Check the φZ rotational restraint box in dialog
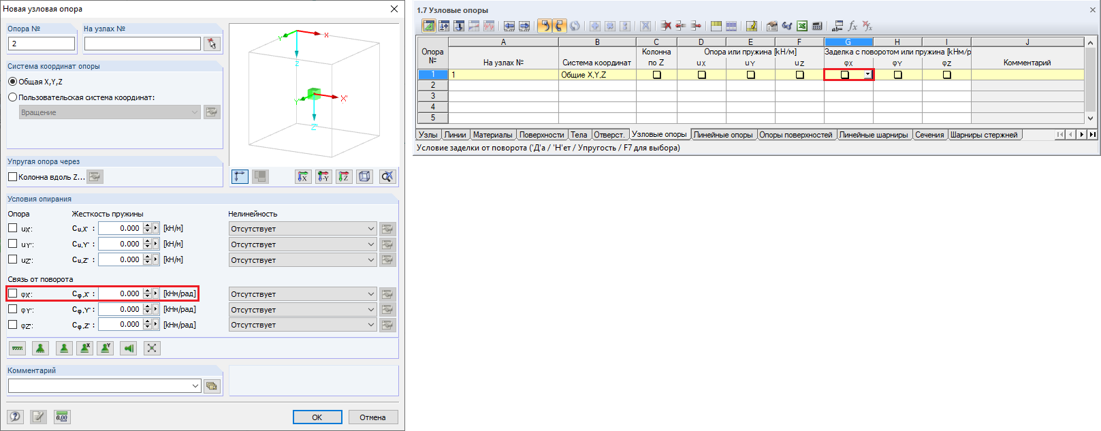The width and height of the screenshot is (1101, 431). [x=13, y=325]
